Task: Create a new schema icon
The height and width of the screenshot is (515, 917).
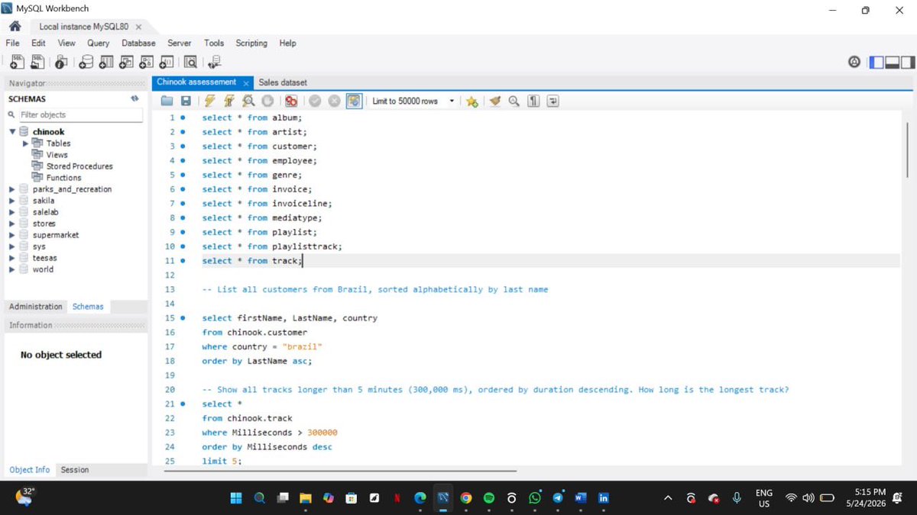Action: coord(86,62)
